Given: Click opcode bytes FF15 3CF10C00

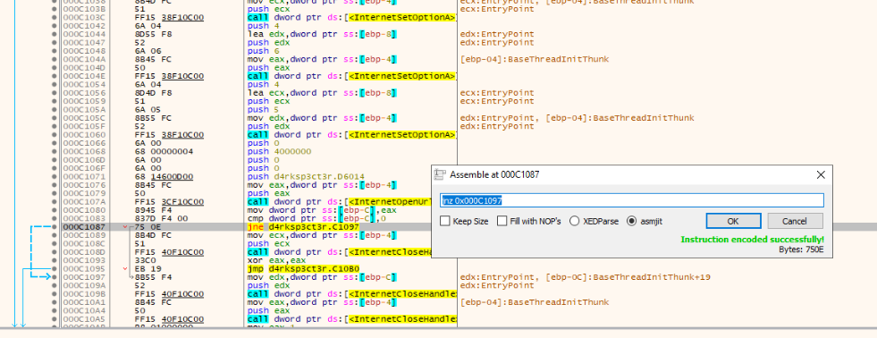Looking at the screenshot, I should tap(170, 201).
